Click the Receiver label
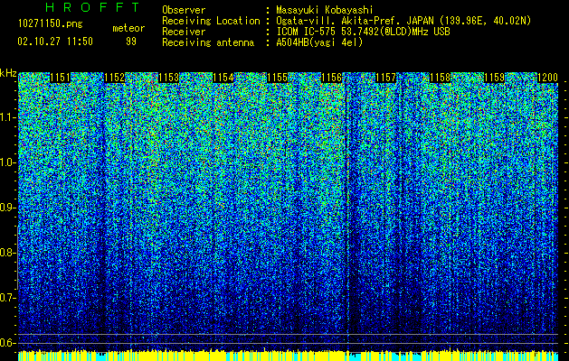 point(184,32)
